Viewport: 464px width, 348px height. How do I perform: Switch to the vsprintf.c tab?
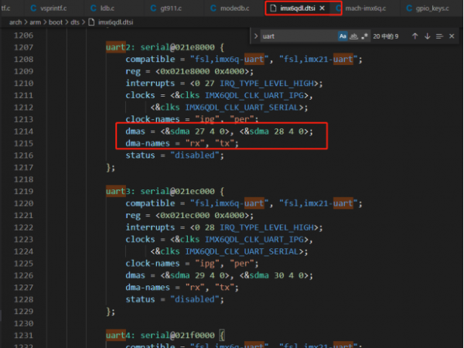point(53,9)
